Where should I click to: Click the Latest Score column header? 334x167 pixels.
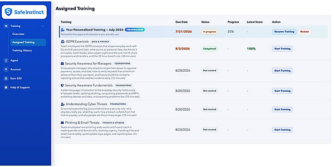coord(255,22)
